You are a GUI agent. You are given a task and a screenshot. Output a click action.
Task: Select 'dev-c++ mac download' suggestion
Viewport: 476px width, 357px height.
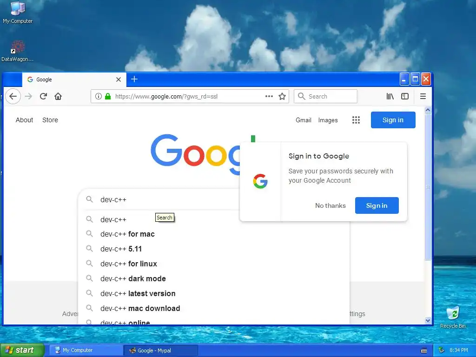coord(214,309)
